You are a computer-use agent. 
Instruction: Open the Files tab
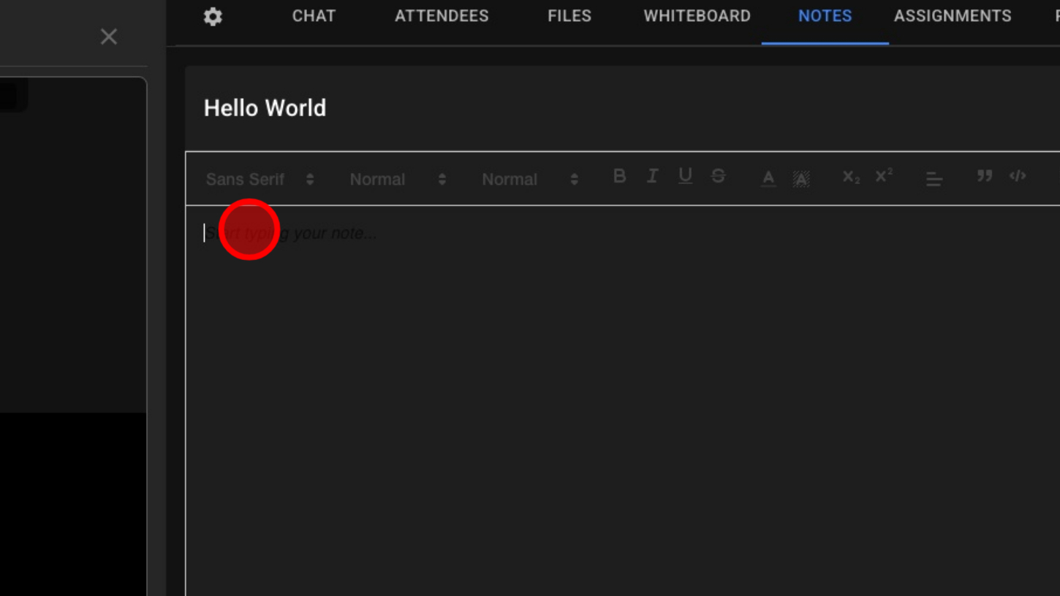coord(569,16)
